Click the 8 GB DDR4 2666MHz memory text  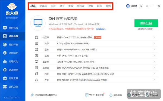click(x=73, y=43)
